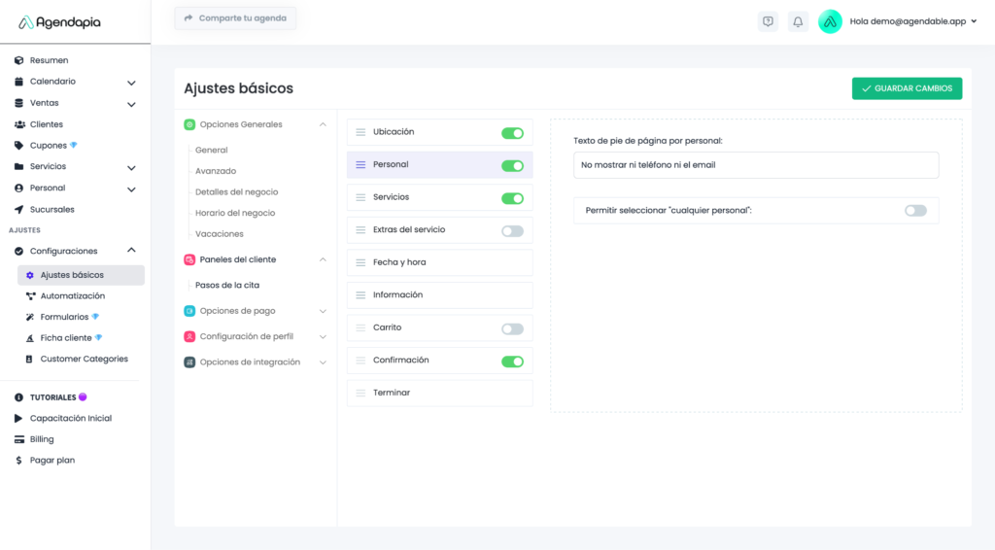Open the account dropdown for demo@agendable.app

coord(974,21)
